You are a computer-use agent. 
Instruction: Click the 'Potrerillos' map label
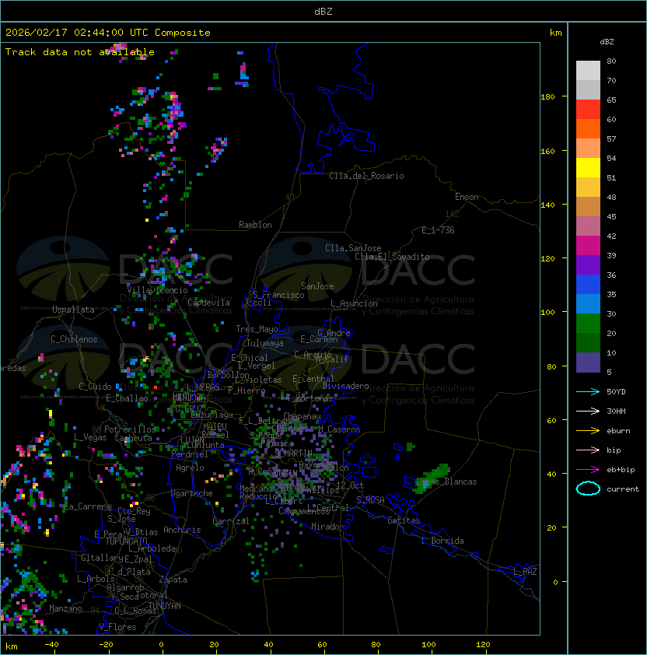point(130,429)
